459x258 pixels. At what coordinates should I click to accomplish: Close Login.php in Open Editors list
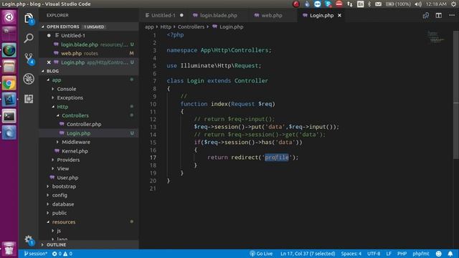(49, 62)
